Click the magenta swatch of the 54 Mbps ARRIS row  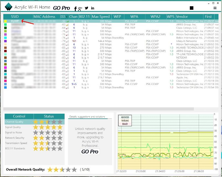pos(5,67)
